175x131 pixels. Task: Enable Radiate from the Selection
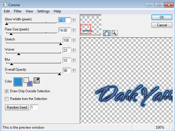(x=6, y=99)
